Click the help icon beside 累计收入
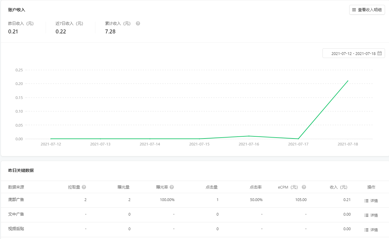 pyautogui.click(x=138, y=23)
